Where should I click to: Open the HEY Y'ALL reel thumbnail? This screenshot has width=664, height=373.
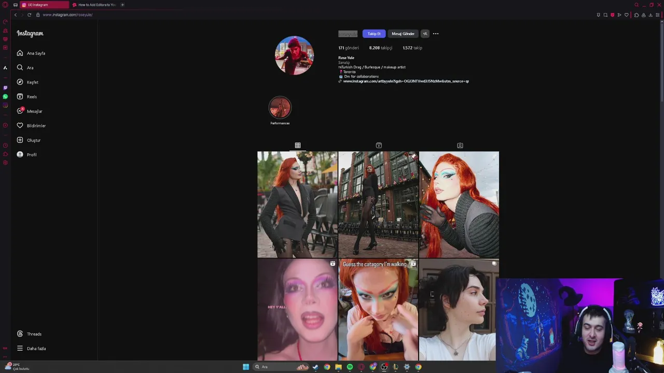(x=297, y=310)
